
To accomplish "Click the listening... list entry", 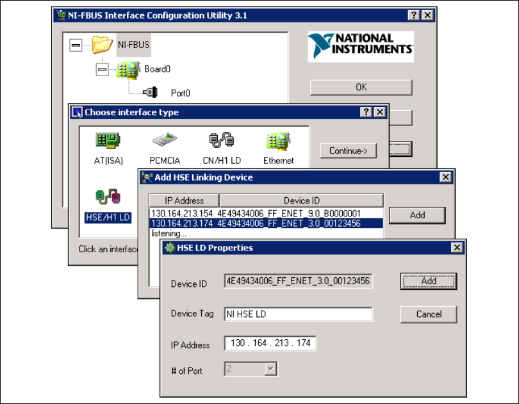I will click(x=169, y=233).
